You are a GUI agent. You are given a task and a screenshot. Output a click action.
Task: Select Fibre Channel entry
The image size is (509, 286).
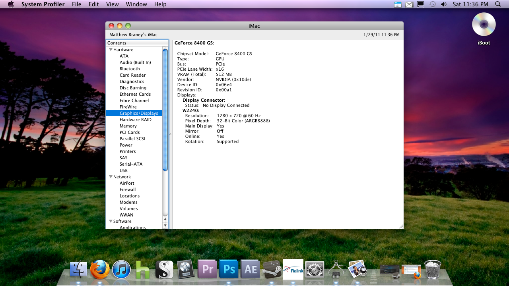point(134,100)
